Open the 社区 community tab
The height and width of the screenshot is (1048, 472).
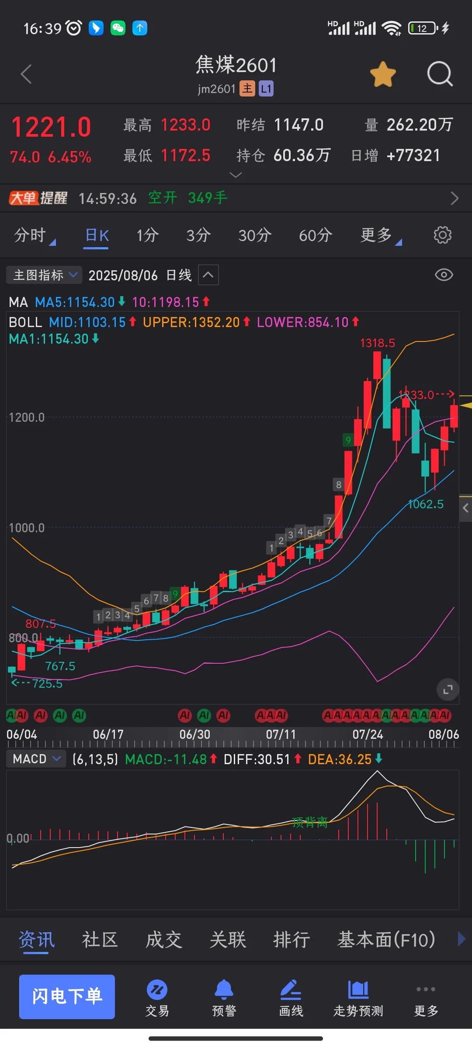[100, 939]
